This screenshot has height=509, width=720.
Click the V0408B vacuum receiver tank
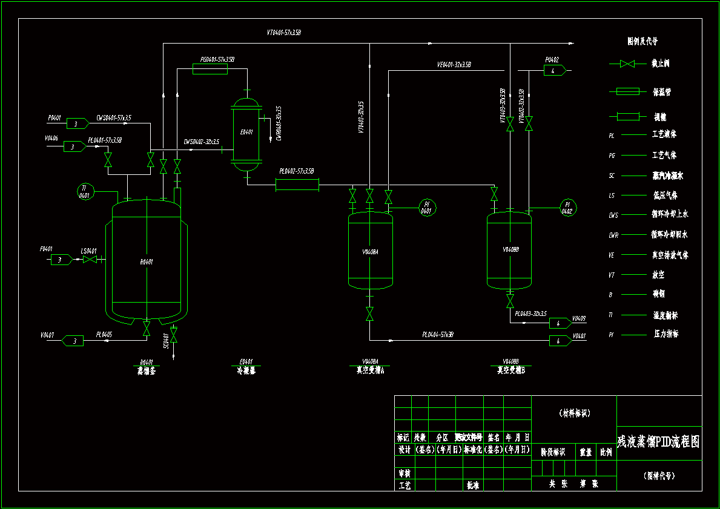point(509,249)
